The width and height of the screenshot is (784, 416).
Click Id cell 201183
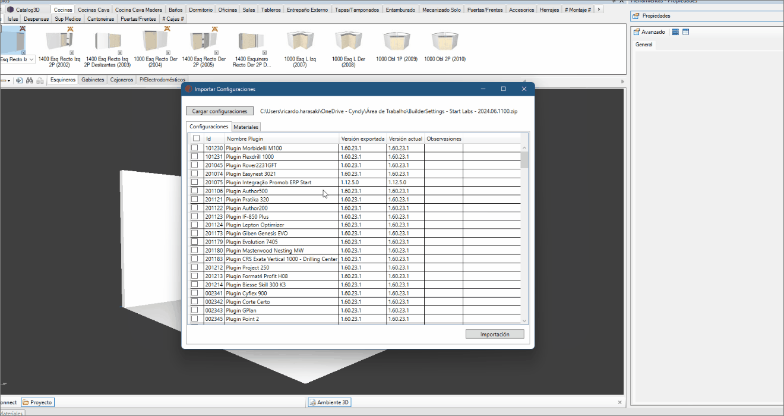pos(214,259)
